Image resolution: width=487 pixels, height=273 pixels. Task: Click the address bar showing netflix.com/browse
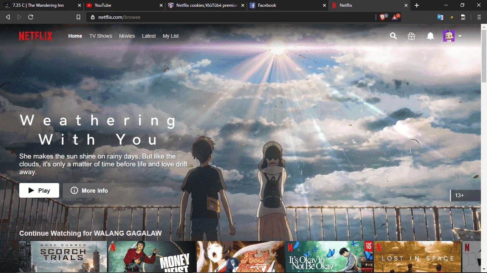pos(231,17)
